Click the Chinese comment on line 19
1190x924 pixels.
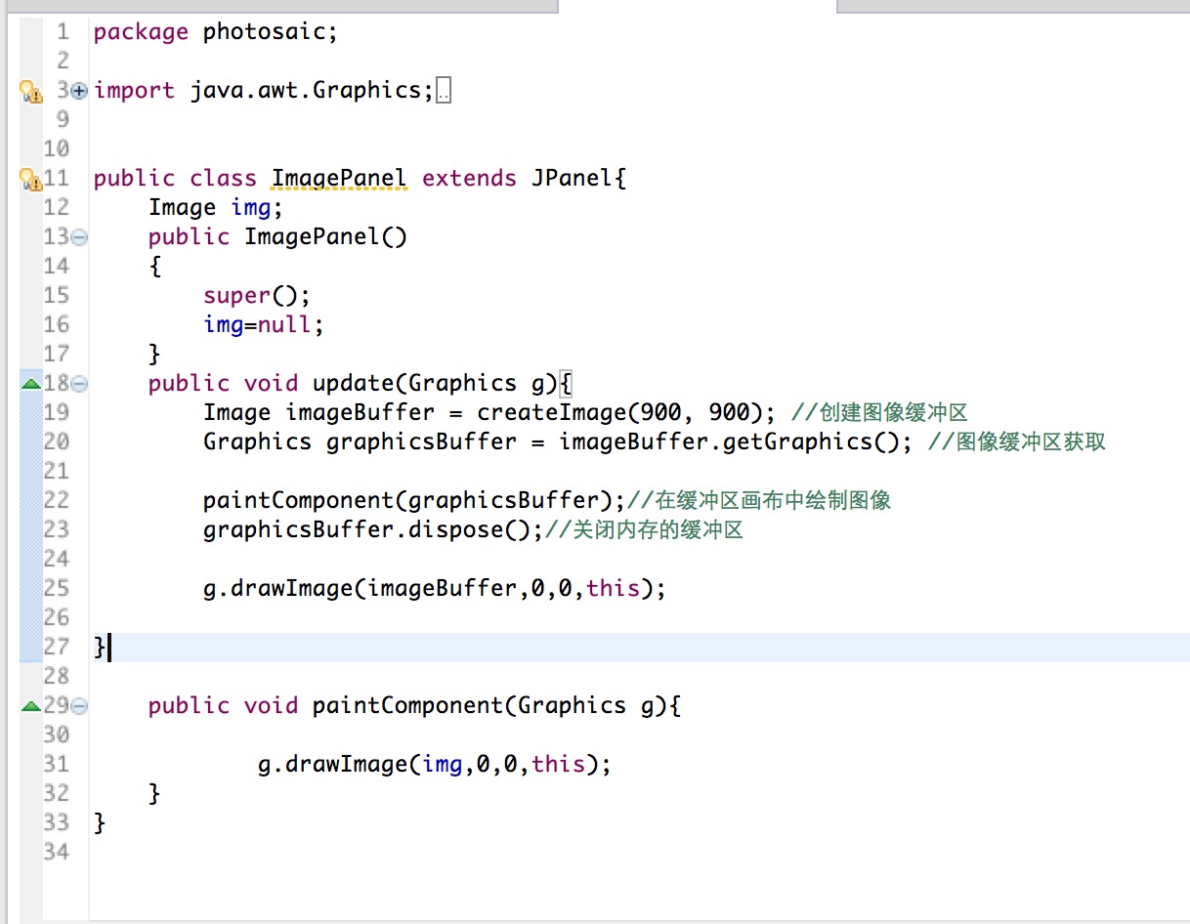tap(879, 412)
